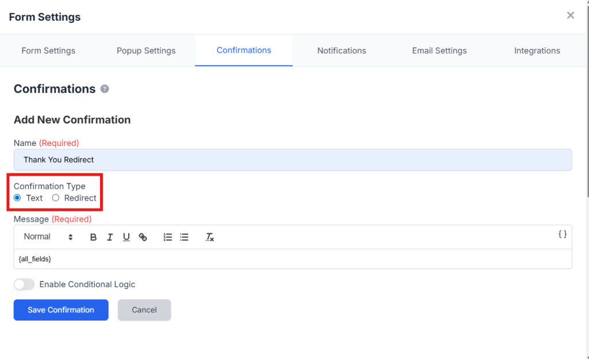Click into the confirmation Name field
The height and width of the screenshot is (359, 589).
(x=292, y=160)
